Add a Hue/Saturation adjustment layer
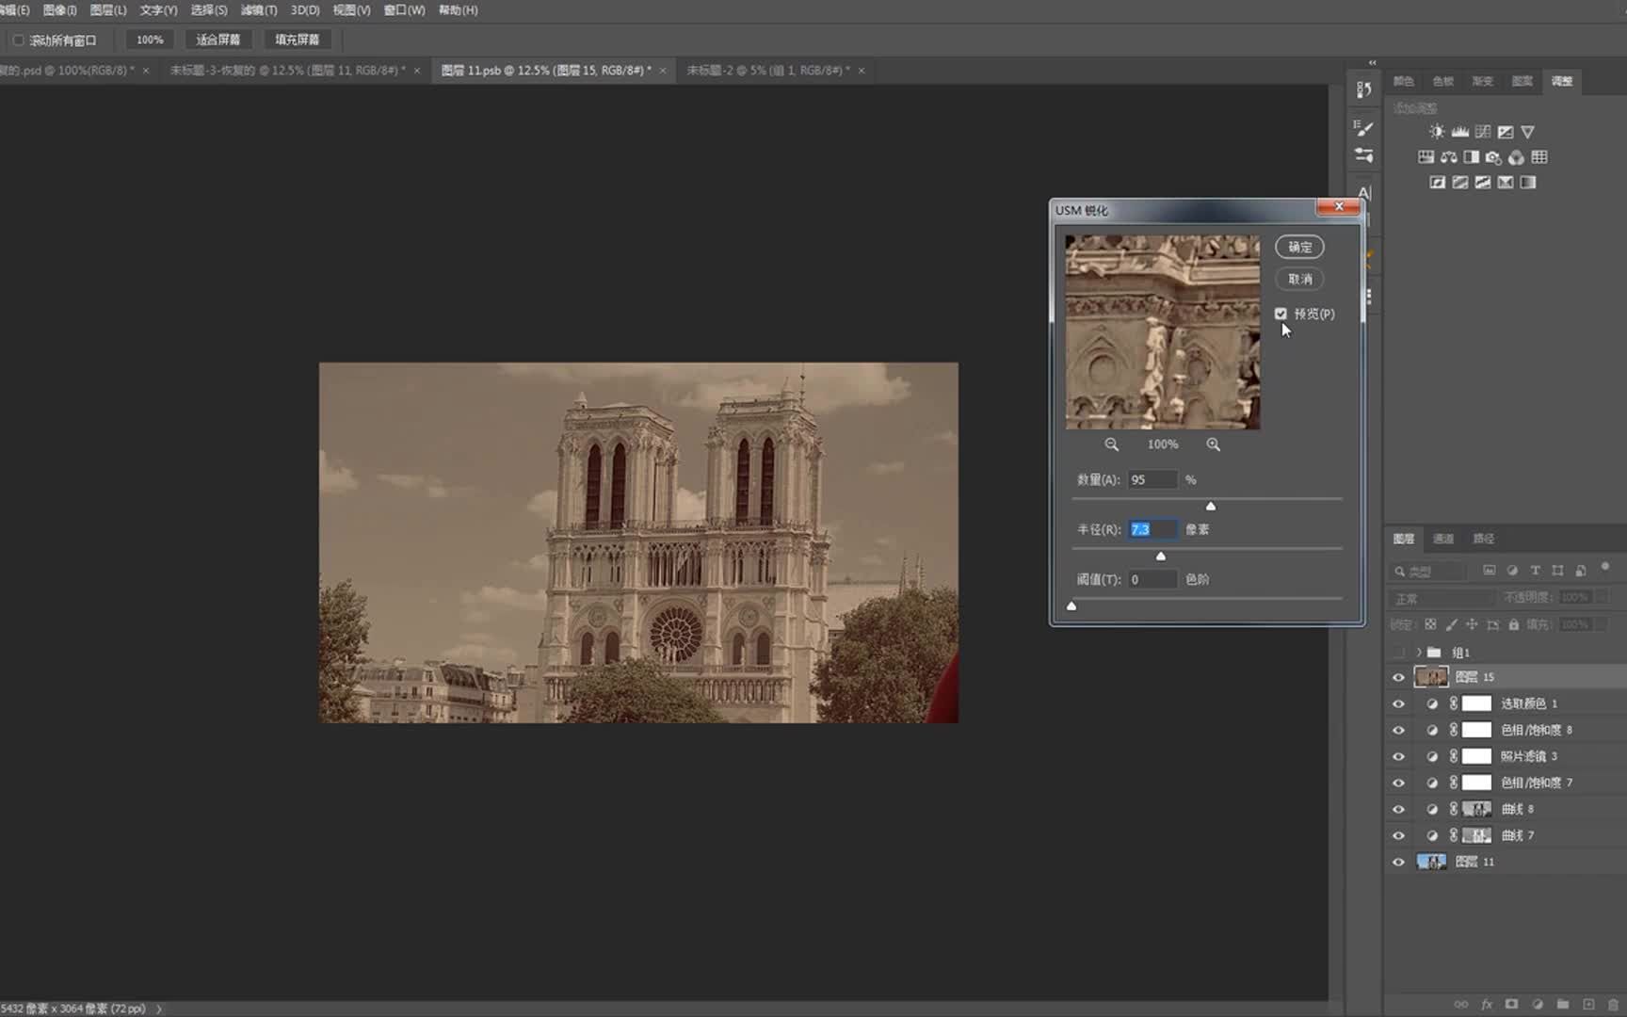The image size is (1627, 1017). coord(1426,157)
